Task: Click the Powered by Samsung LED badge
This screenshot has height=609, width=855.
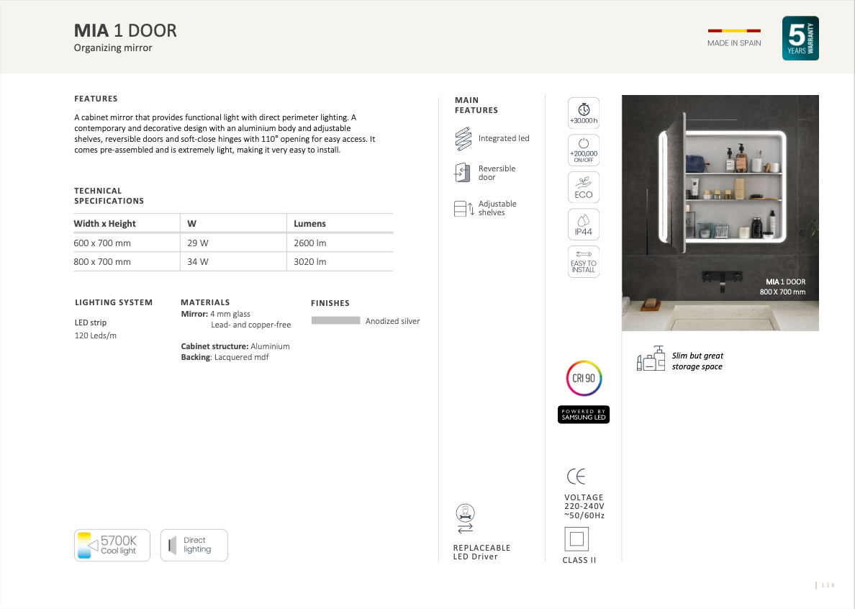Action: pos(584,415)
